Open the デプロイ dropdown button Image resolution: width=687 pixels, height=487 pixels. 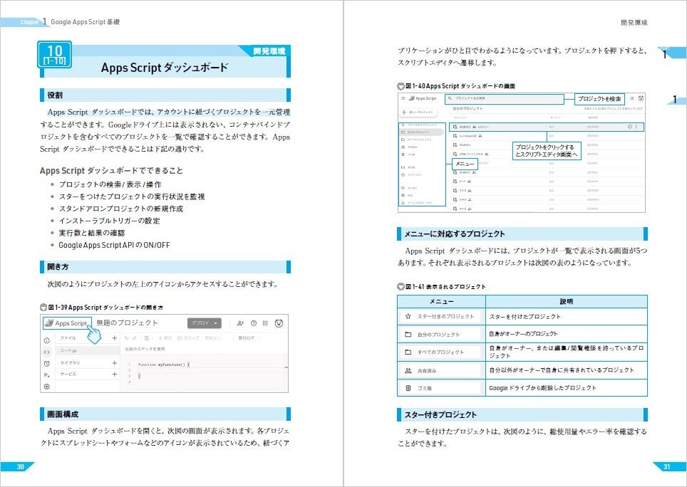click(204, 323)
